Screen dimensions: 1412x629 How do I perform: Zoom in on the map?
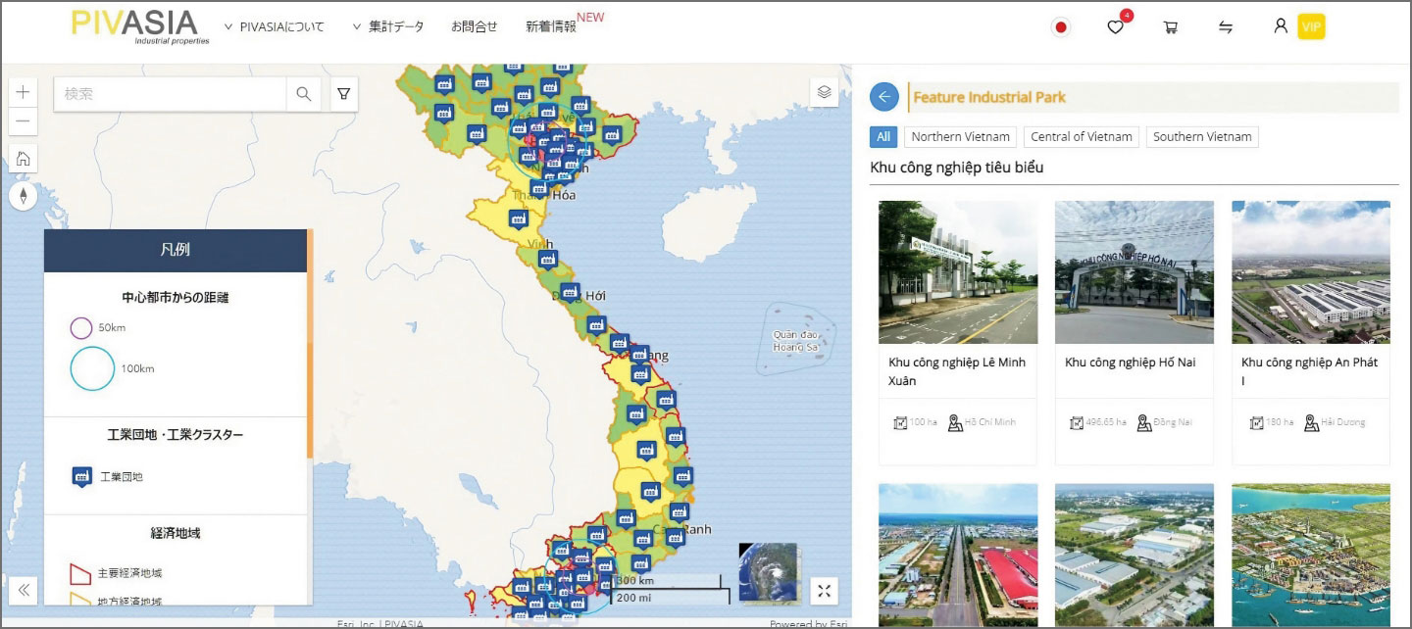[x=23, y=93]
